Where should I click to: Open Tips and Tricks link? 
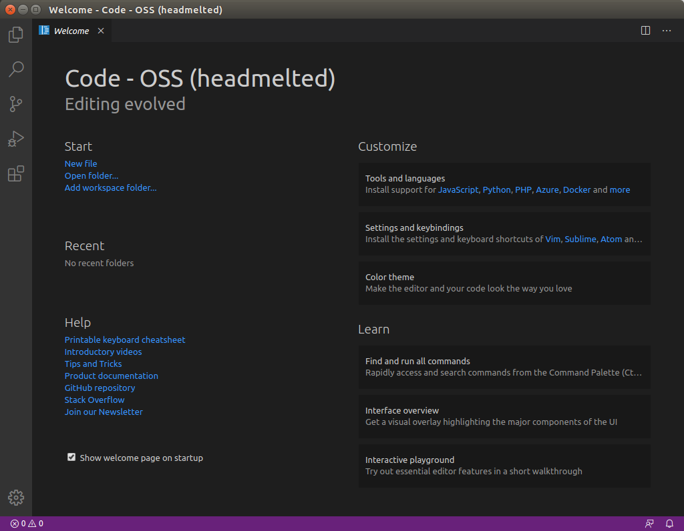(93, 364)
